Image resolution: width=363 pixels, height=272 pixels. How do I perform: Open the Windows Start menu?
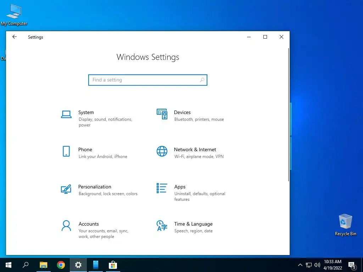pyautogui.click(x=9, y=265)
